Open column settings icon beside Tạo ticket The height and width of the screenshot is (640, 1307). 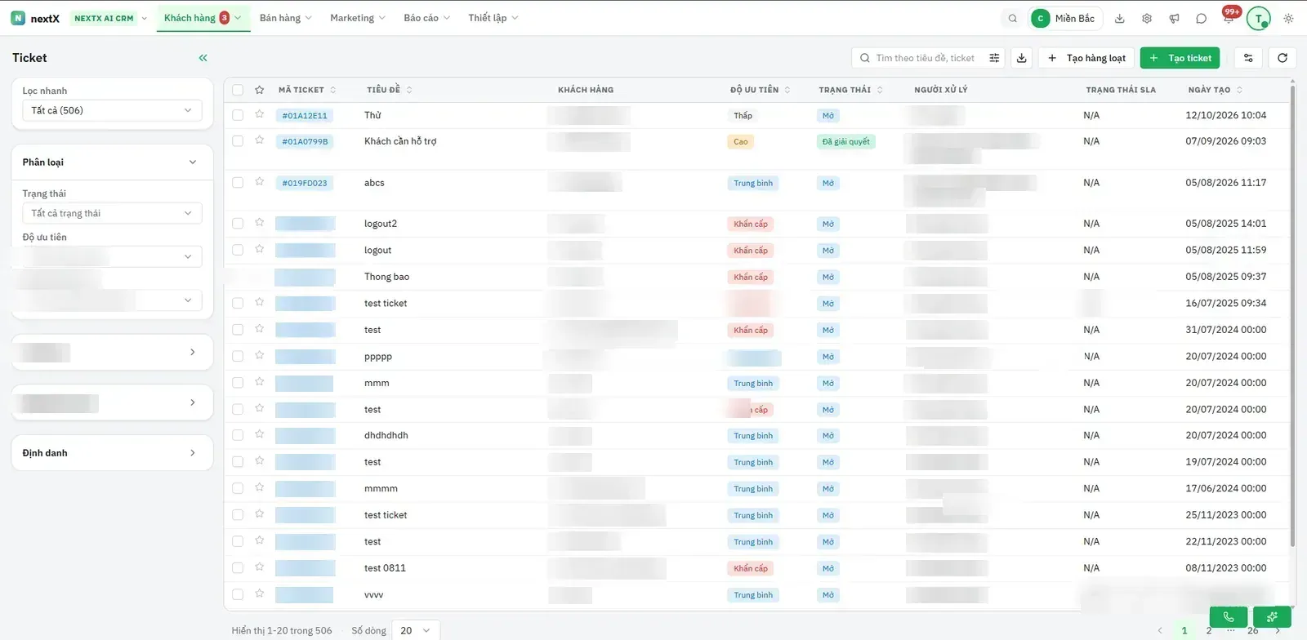(x=1248, y=58)
